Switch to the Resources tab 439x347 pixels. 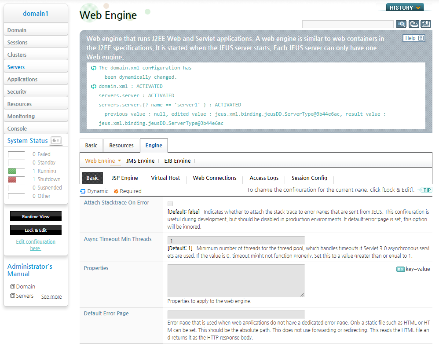[x=121, y=146]
